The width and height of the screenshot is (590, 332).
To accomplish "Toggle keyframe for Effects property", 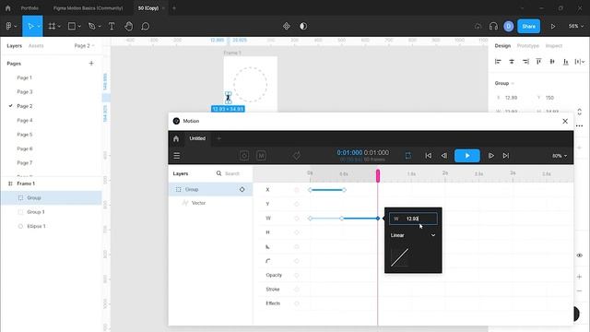I will coord(297,303).
